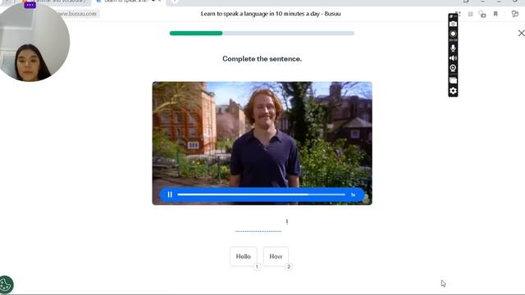Choose the word How
The width and height of the screenshot is (525, 295).
click(276, 256)
